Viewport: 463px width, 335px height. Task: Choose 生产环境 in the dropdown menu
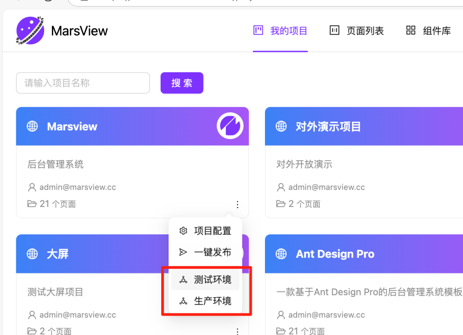(212, 301)
